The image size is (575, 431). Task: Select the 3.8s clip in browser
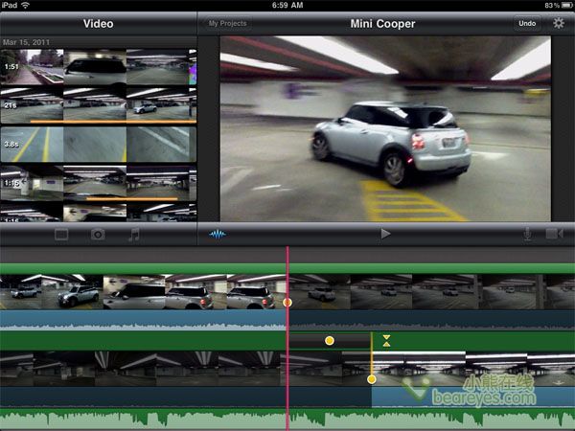pyautogui.click(x=99, y=145)
